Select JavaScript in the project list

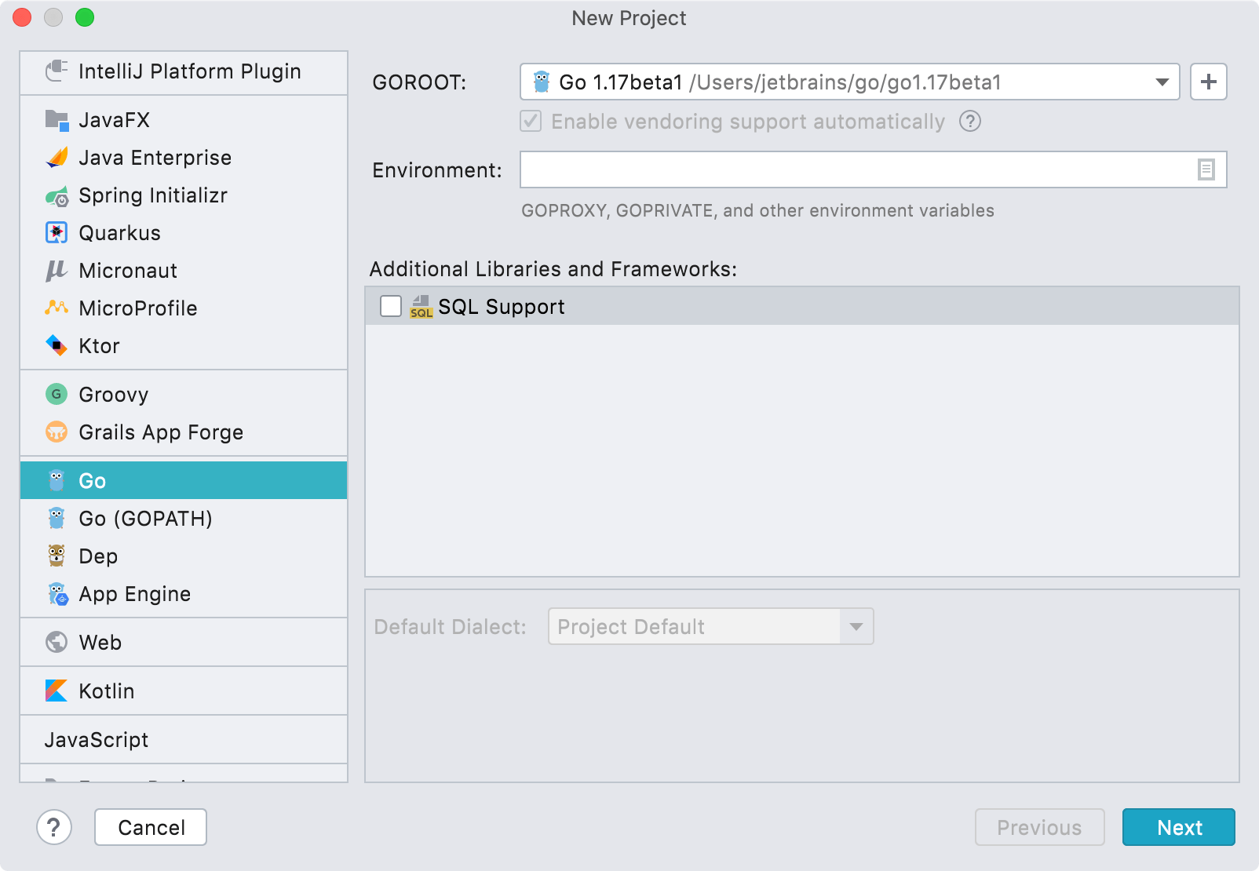(97, 739)
